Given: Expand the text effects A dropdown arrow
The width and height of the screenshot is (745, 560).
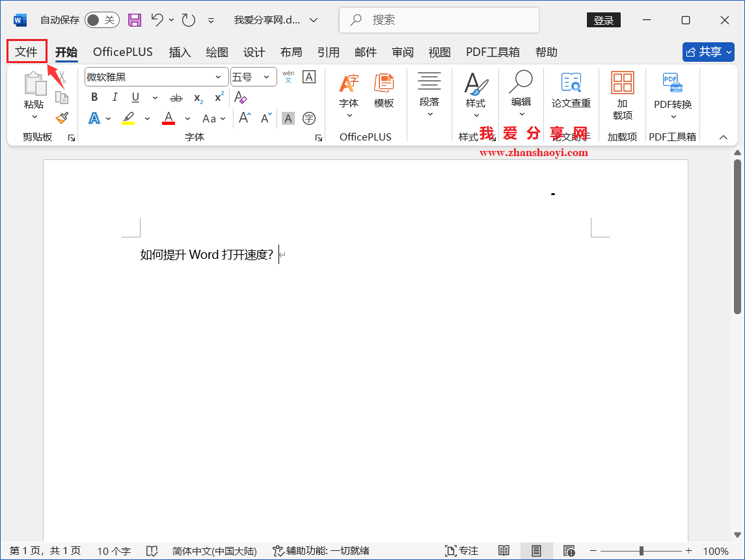Looking at the screenshot, I should [x=108, y=119].
